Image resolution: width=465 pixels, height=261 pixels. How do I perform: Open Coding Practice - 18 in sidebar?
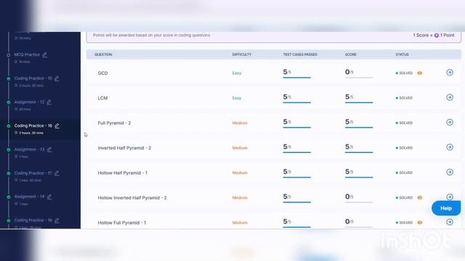click(33, 220)
